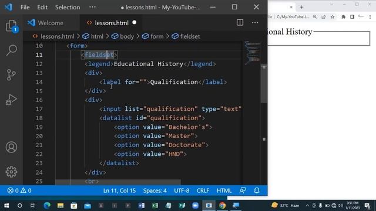Click fieldset breadcrumb segment

[186, 36]
